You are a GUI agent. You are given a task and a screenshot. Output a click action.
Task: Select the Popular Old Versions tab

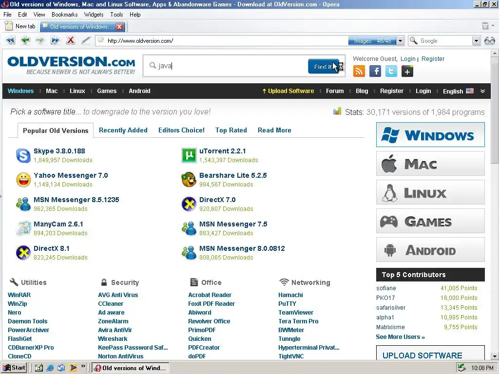pos(56,131)
